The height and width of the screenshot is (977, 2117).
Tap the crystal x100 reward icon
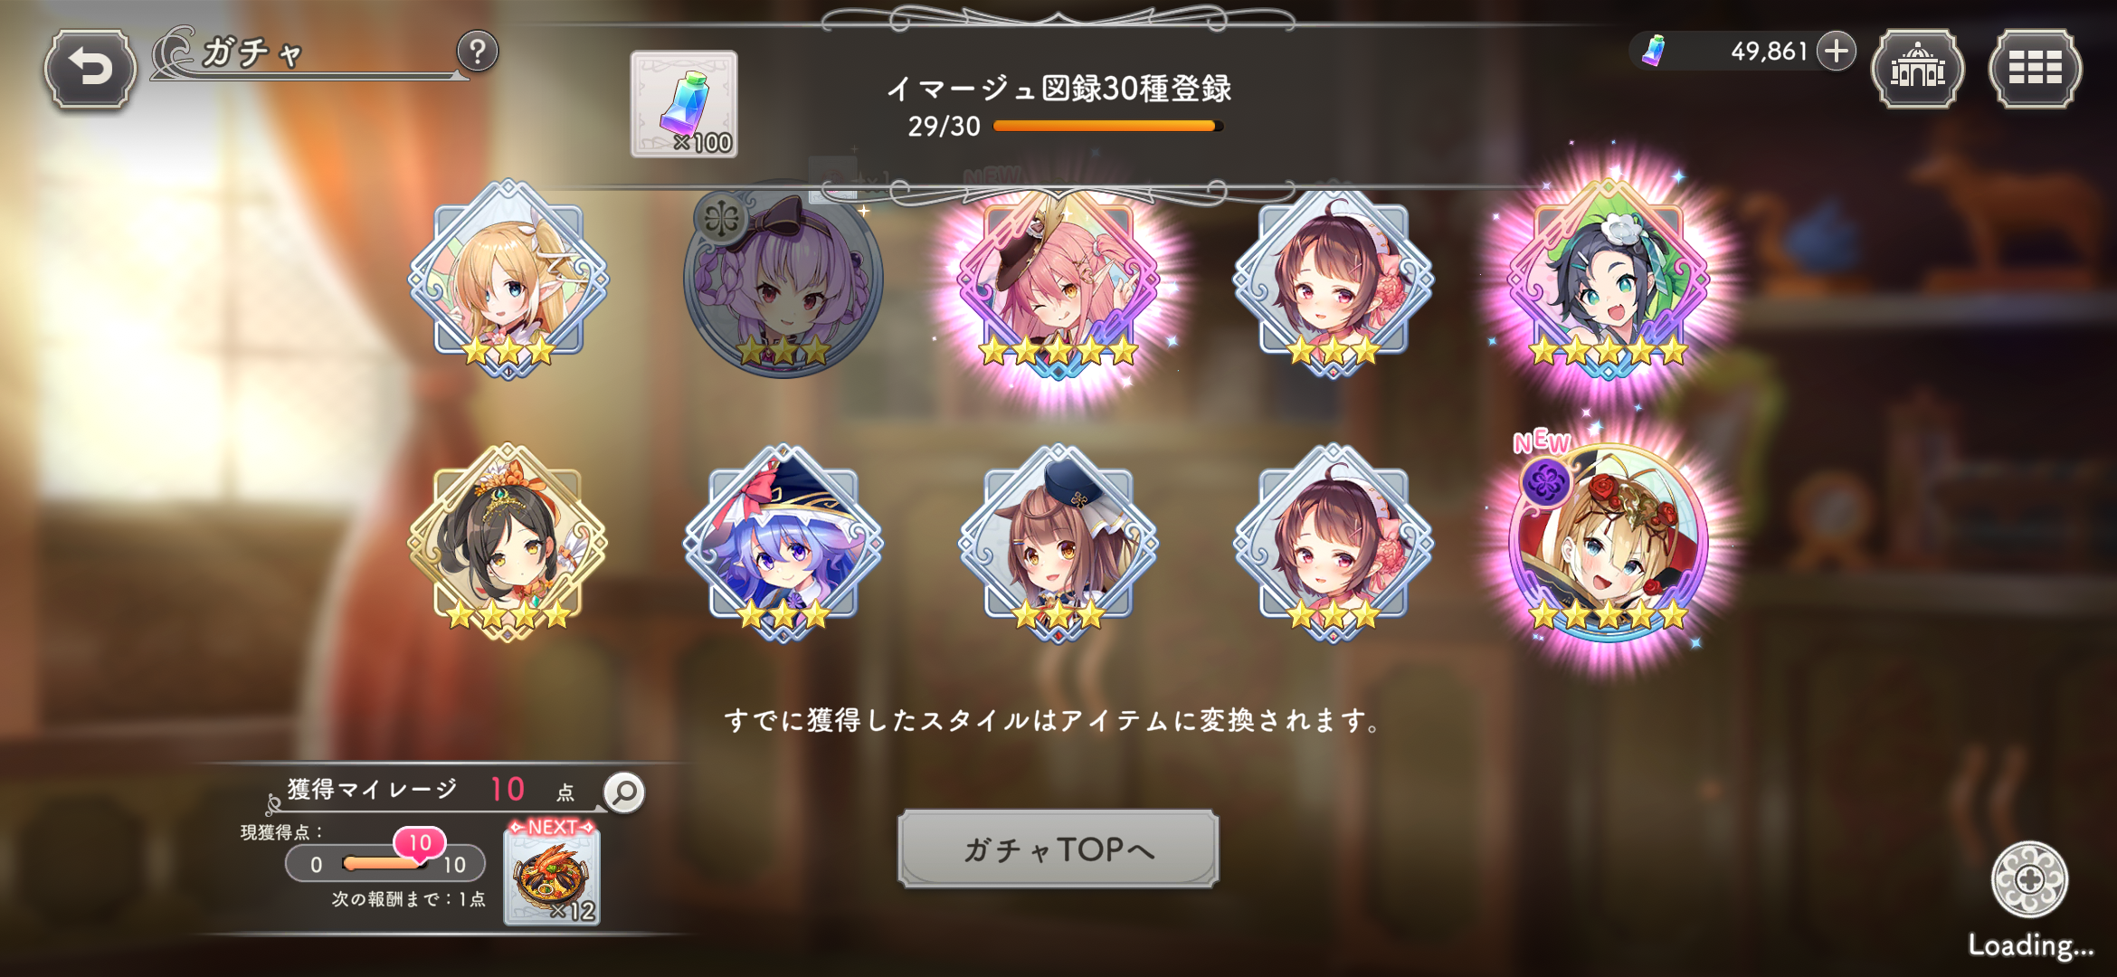tap(684, 104)
